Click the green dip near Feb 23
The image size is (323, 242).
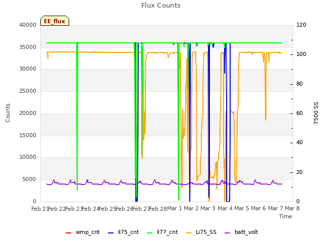click(77, 116)
